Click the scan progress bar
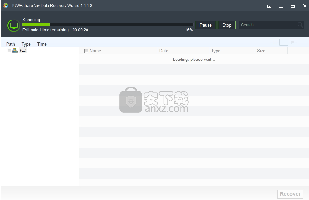 [108, 24]
